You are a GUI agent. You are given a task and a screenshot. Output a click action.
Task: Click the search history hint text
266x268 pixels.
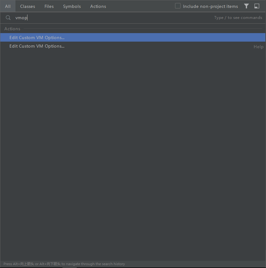point(64,264)
